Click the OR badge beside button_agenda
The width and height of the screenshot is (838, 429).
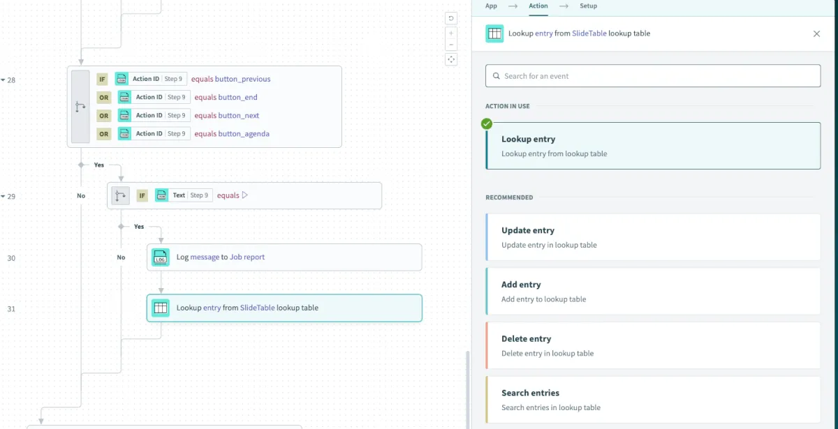click(104, 134)
